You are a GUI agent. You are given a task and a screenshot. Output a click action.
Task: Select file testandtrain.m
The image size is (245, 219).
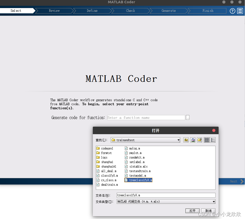pos(138,171)
